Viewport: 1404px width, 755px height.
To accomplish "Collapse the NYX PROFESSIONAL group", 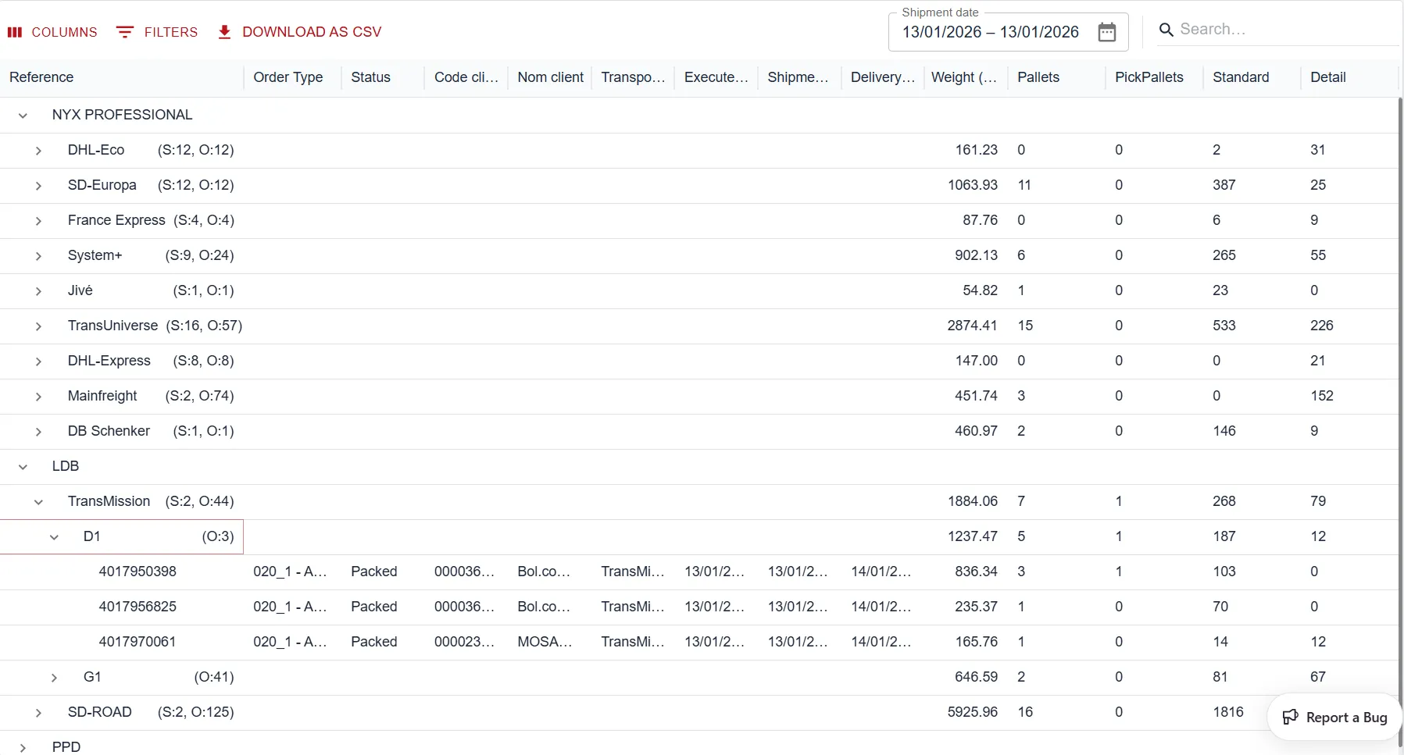I will 23,116.
